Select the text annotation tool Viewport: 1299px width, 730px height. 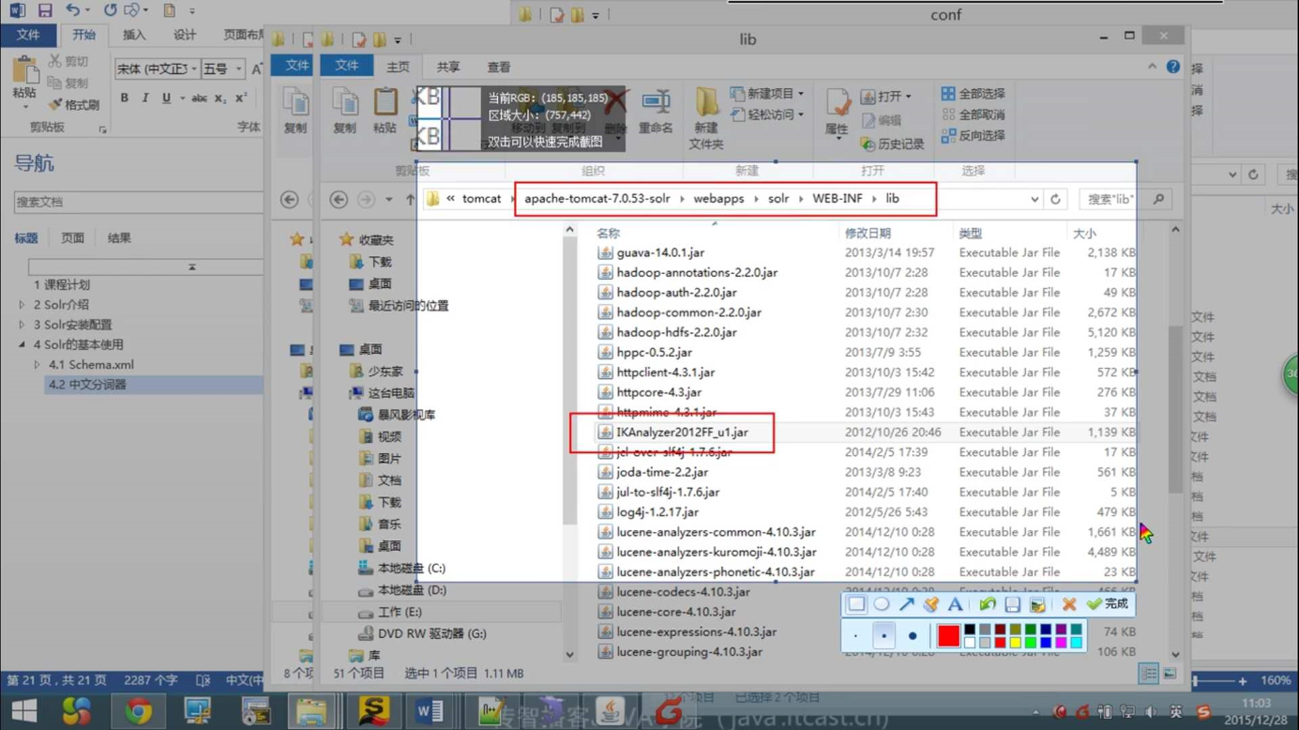coord(955,604)
